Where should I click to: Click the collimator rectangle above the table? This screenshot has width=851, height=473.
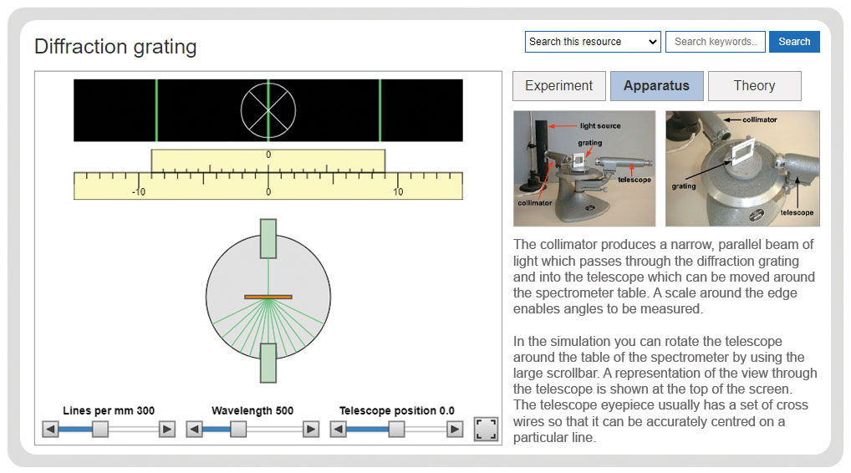(268, 239)
